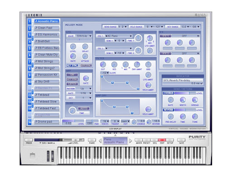Screen dimensions: 232x177
Task: Click the filter CUT knob
Action: 103,65
